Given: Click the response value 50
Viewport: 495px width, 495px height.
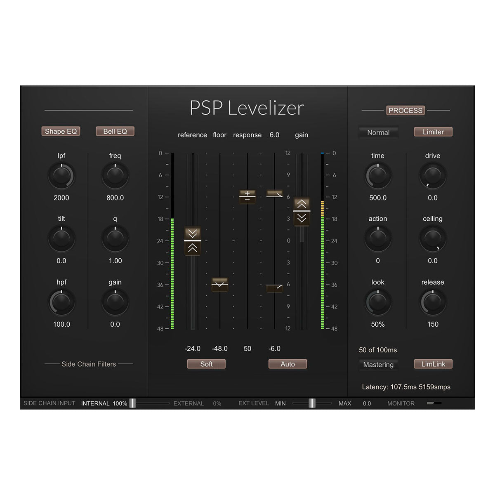Looking at the screenshot, I should pos(247,349).
